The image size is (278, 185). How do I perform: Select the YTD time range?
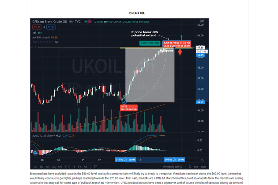click(67, 167)
